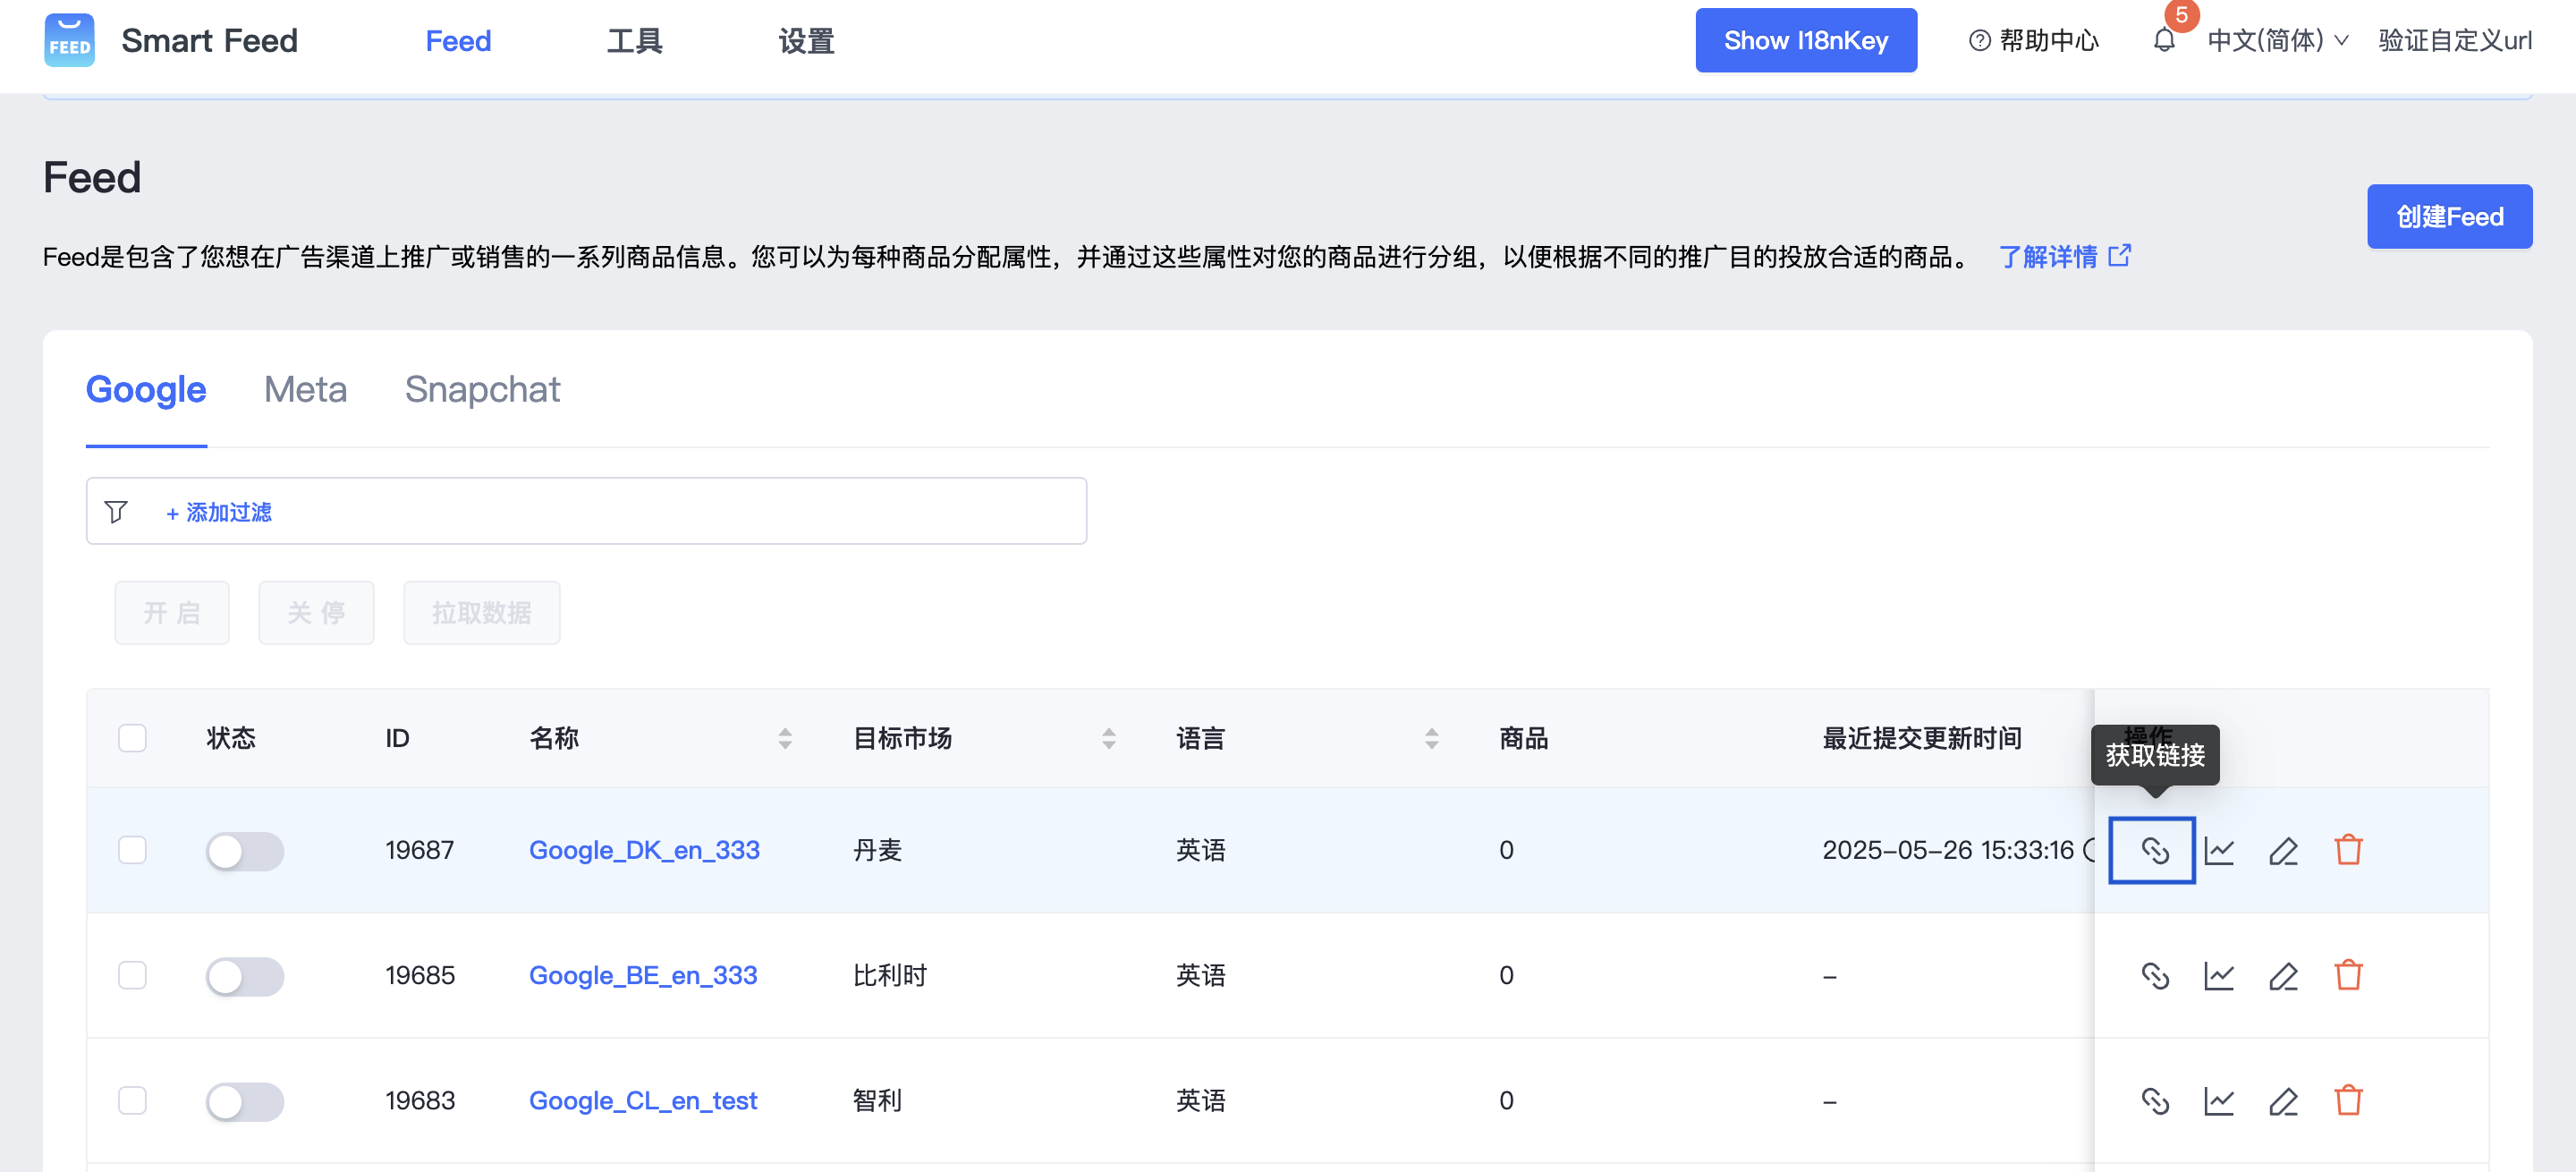
Task: Click the Smart Feed logo icon
Action: 69,41
